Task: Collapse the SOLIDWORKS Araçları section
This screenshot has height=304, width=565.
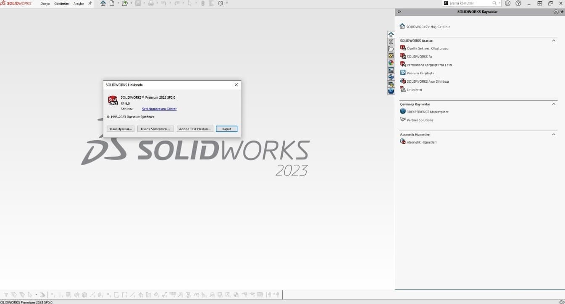Action: 554,41
